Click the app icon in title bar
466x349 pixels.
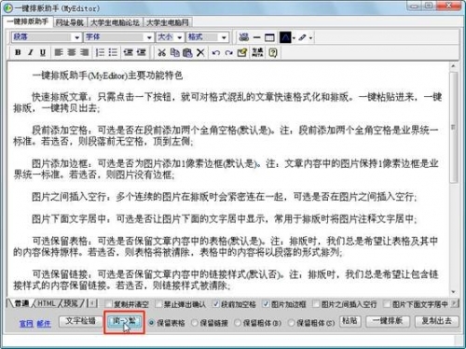(7, 7)
